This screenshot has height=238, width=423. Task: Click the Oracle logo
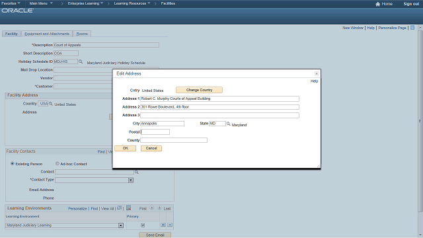coord(18,11)
